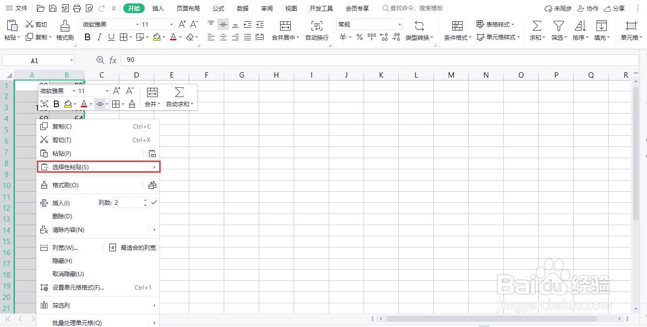Image resolution: width=647 pixels, height=327 pixels.
Task: Toggle vertical middle align in ribbon
Action: pyautogui.click(x=223, y=24)
